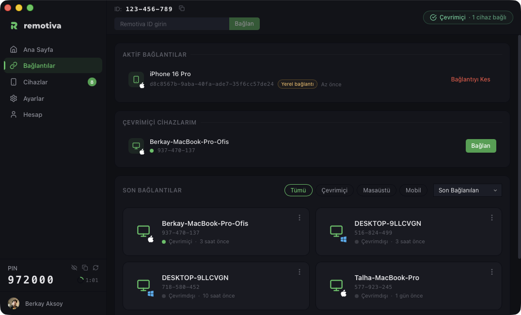Click the SON BAĞLANTILAR section heading
Screen dimensions: 521x315
[x=152, y=190]
